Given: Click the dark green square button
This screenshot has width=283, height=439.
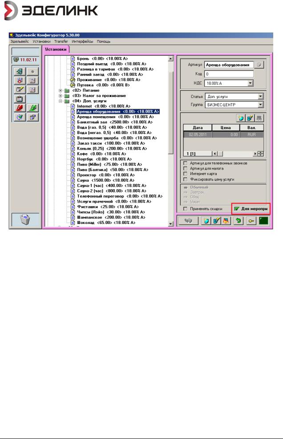Looking at the screenshot, I should coord(263,221).
